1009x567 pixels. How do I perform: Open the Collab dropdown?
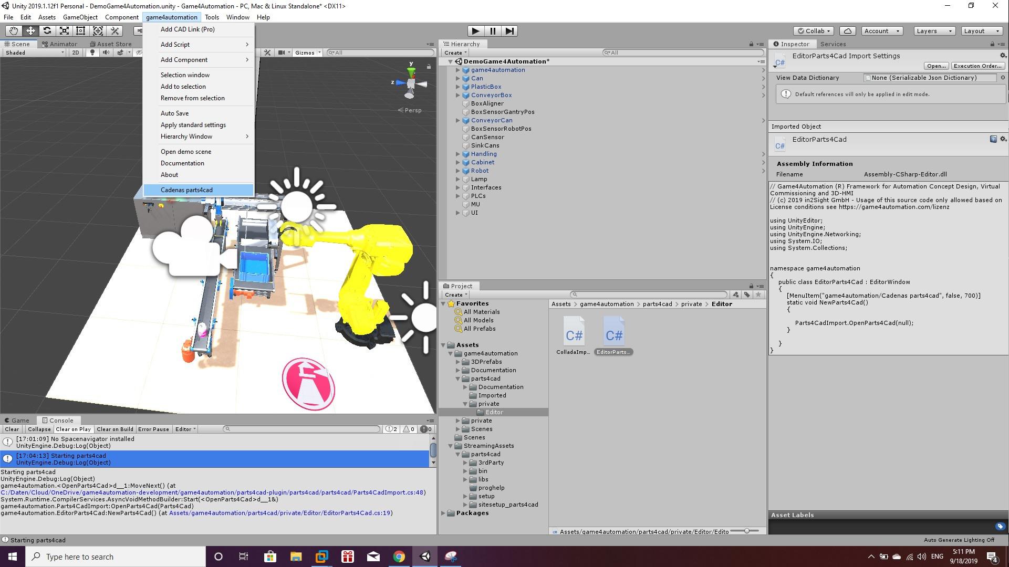pyautogui.click(x=814, y=31)
